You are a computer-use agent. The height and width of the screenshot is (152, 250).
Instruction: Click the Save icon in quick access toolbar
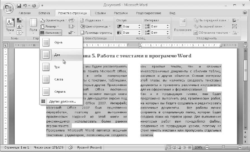[19, 6]
